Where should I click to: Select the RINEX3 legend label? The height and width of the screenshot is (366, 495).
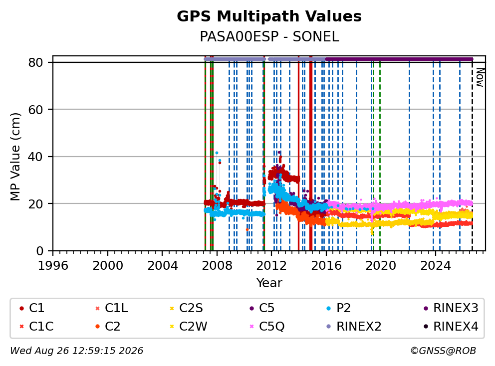[456, 308]
